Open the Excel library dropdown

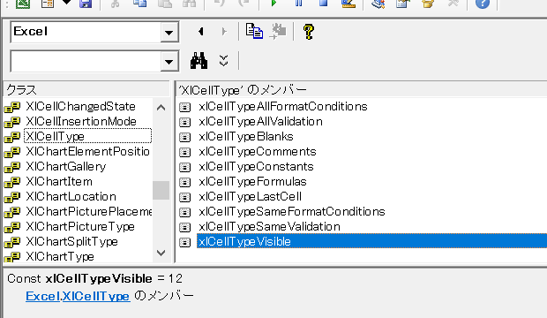coord(169,33)
